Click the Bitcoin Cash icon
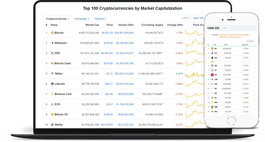 [52, 63]
